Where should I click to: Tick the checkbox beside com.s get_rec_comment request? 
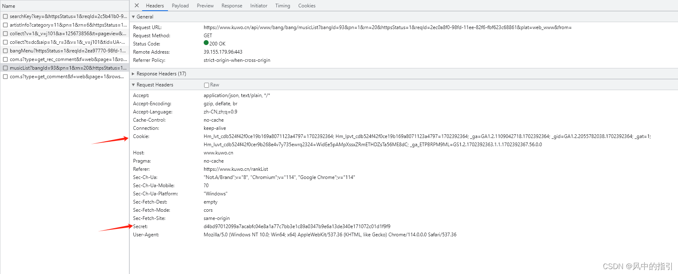tap(5, 59)
